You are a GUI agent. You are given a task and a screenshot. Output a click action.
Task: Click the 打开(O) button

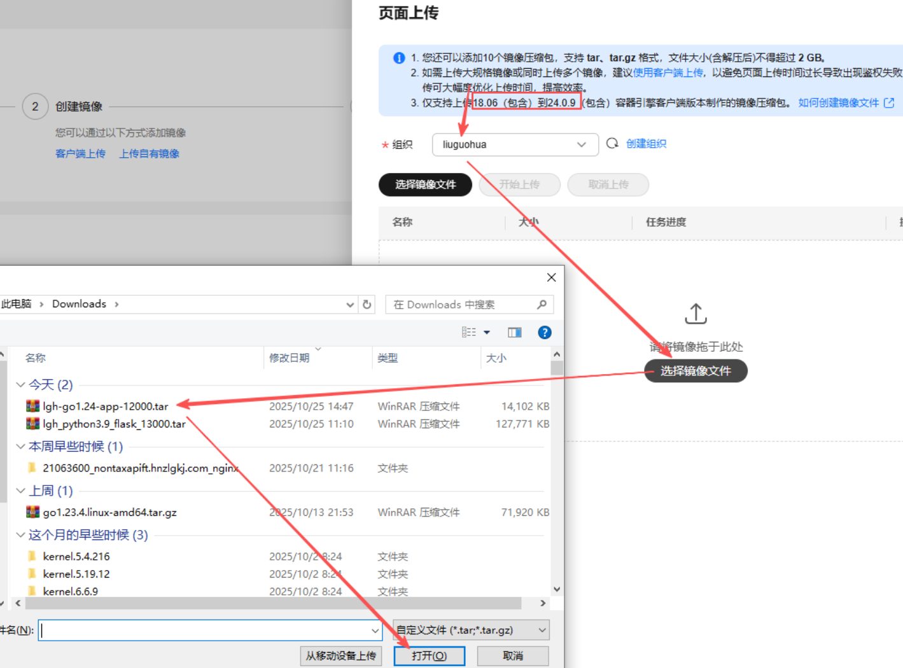(429, 656)
